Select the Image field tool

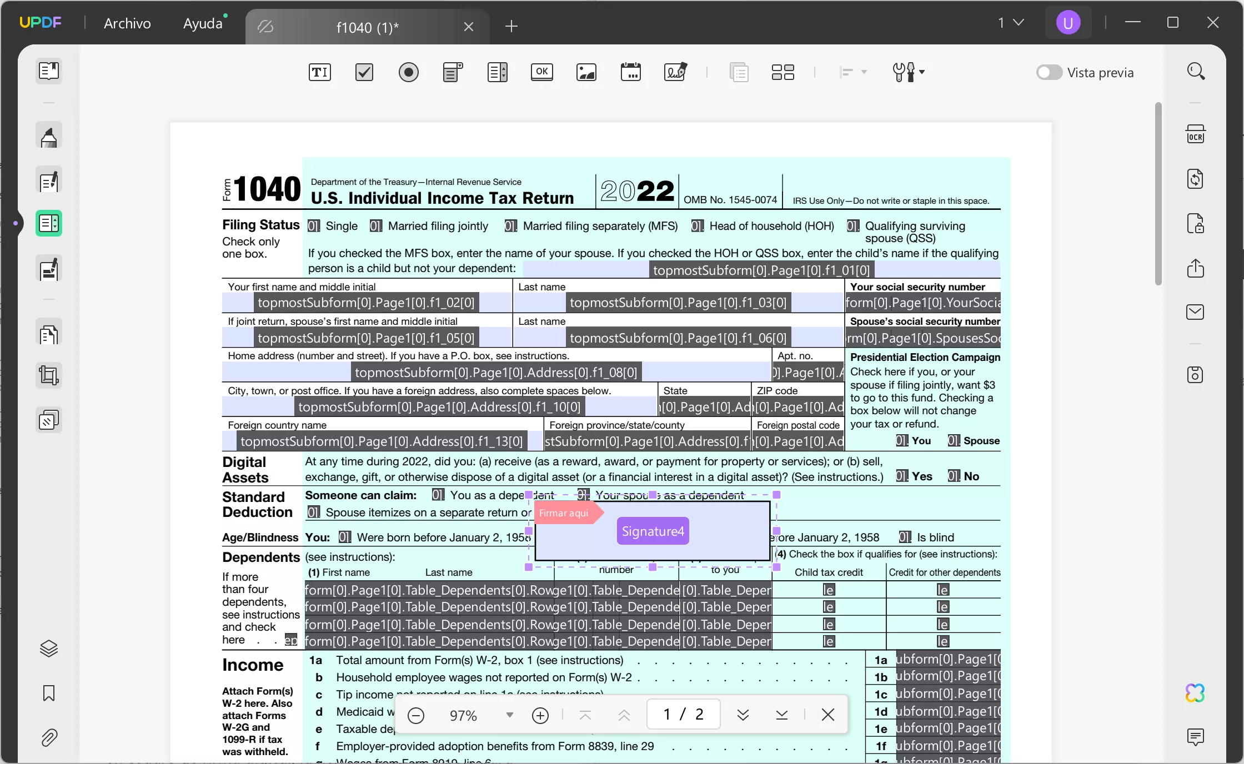click(x=586, y=72)
